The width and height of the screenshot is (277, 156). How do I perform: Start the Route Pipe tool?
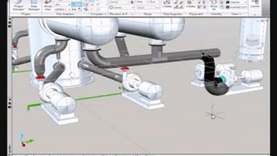(x=48, y=5)
